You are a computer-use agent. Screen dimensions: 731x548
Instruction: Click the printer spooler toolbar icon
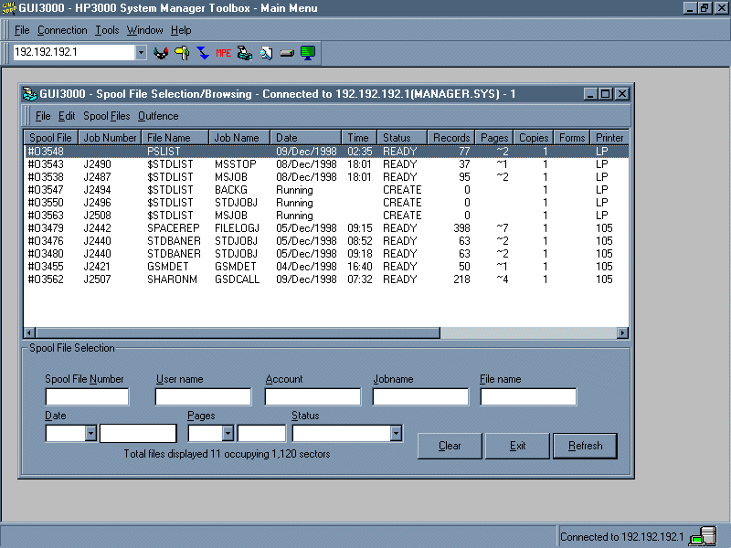pyautogui.click(x=244, y=53)
